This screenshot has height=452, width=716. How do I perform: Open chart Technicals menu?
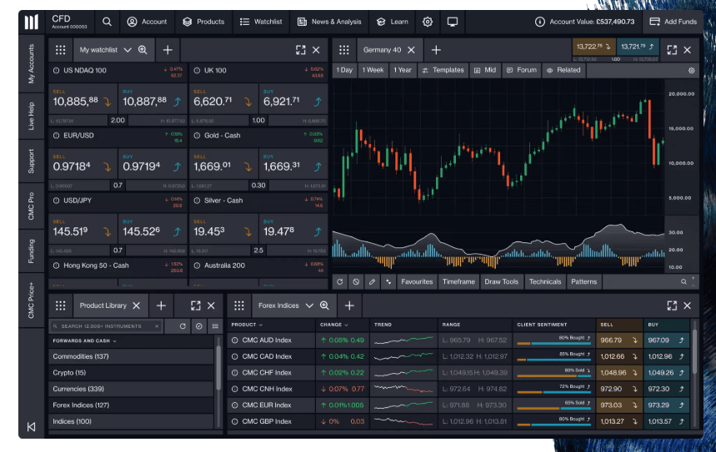coord(545,282)
